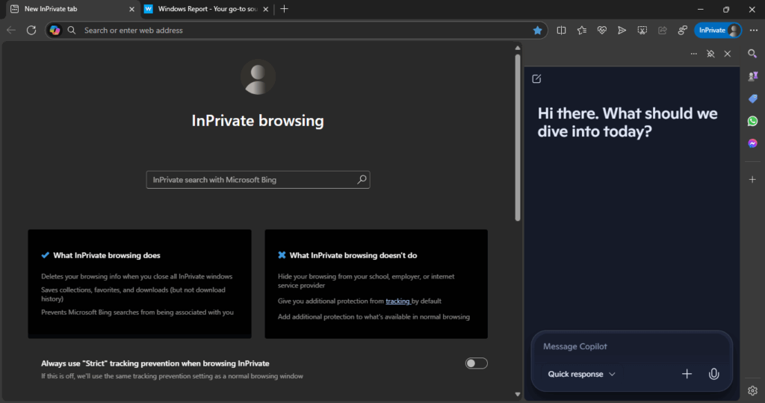Open Copilot icon in address bar
This screenshot has width=765, height=403.
[x=55, y=30]
